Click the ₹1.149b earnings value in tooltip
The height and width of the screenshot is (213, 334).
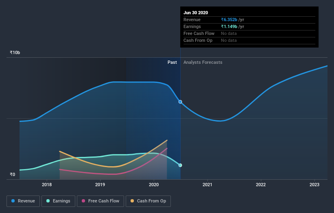click(229, 26)
